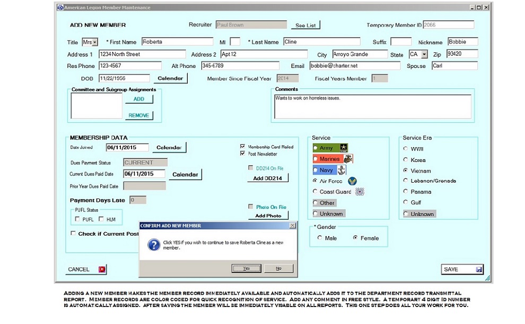Select Navy service radio button

pos(316,170)
